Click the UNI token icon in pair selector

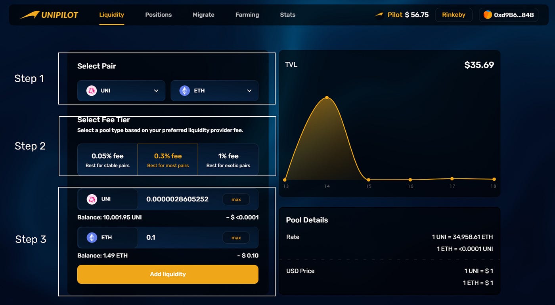point(92,91)
